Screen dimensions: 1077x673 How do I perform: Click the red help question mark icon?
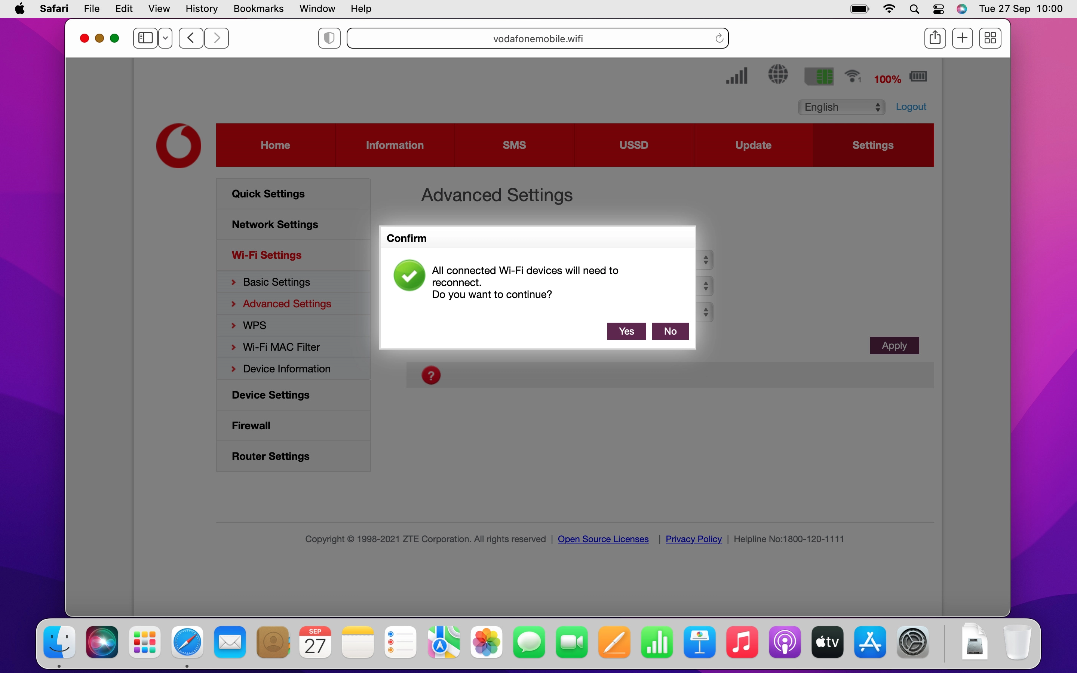pyautogui.click(x=431, y=375)
